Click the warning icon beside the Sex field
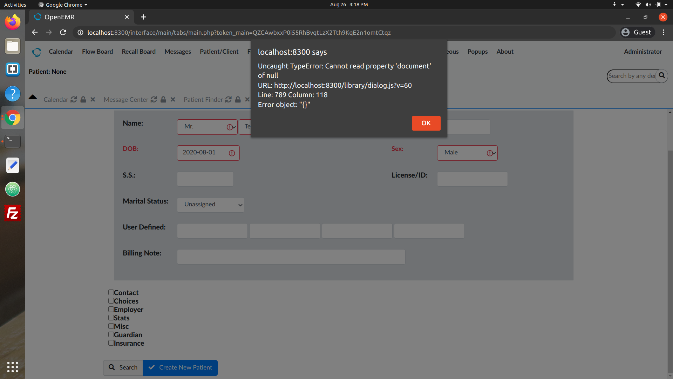673x379 pixels. 489,153
